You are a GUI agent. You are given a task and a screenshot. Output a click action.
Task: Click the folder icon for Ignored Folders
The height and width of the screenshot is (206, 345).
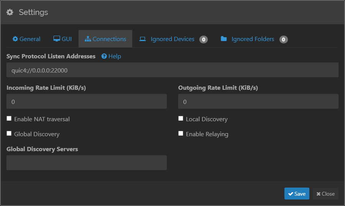pos(224,39)
